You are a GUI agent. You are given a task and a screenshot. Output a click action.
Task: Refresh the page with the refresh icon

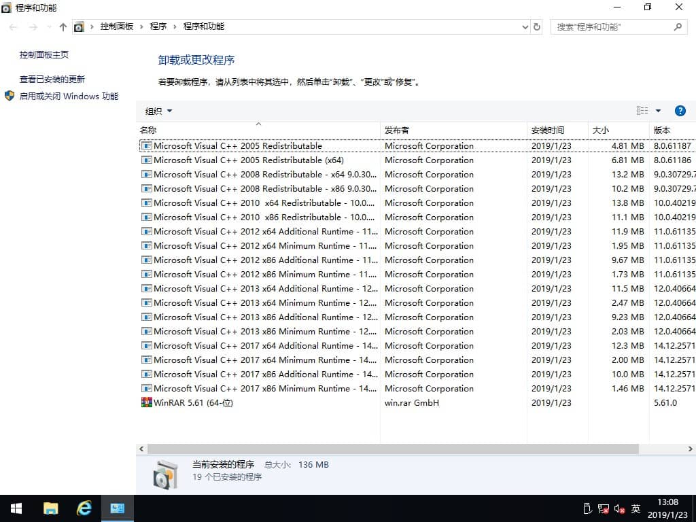(x=536, y=26)
